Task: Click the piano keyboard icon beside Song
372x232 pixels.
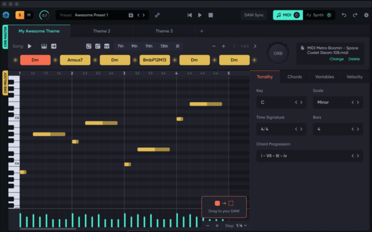Action: coord(44,46)
